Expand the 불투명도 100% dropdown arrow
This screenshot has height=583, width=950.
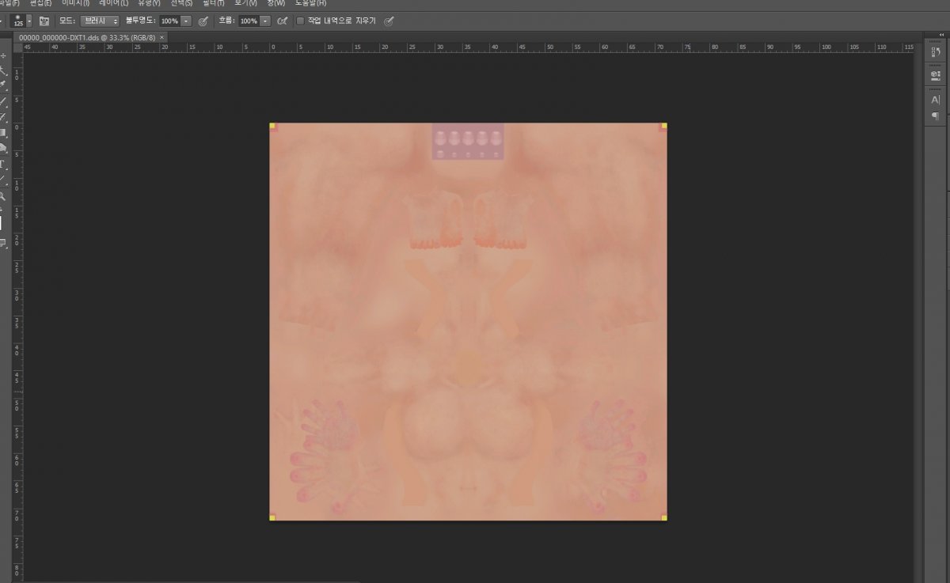tap(187, 21)
